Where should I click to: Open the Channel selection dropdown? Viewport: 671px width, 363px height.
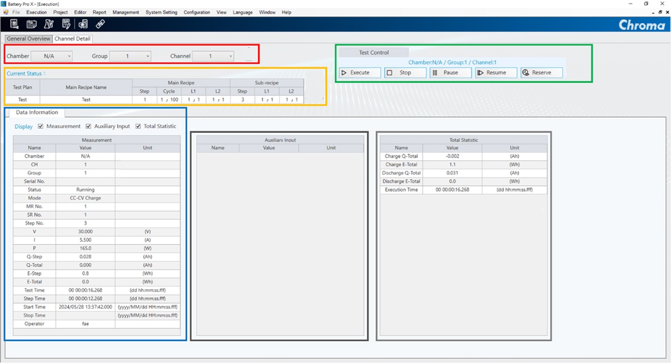[213, 56]
